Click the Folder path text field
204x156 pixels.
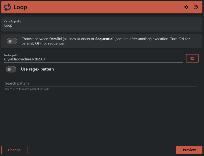pos(94,59)
